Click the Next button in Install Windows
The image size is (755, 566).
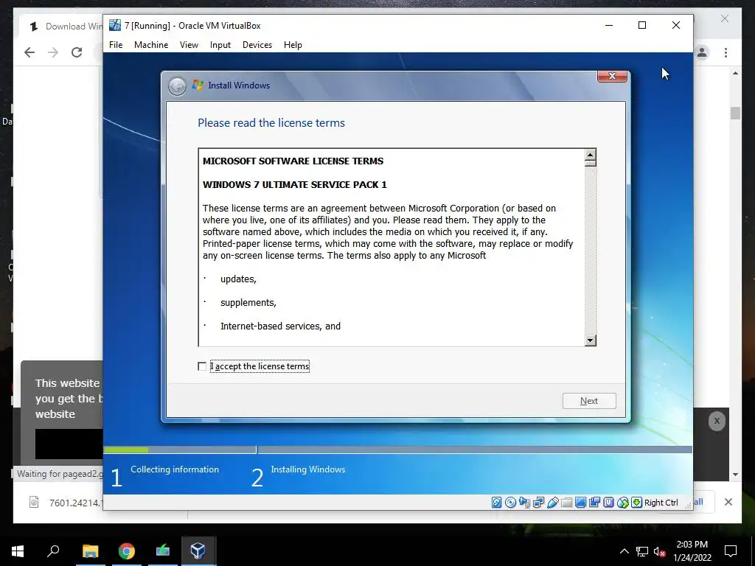point(589,401)
